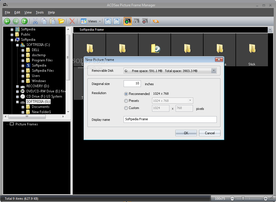Viewport: 276px width, 202px height.
Task: Click the green Forward arrow icon
Action: pos(16,22)
